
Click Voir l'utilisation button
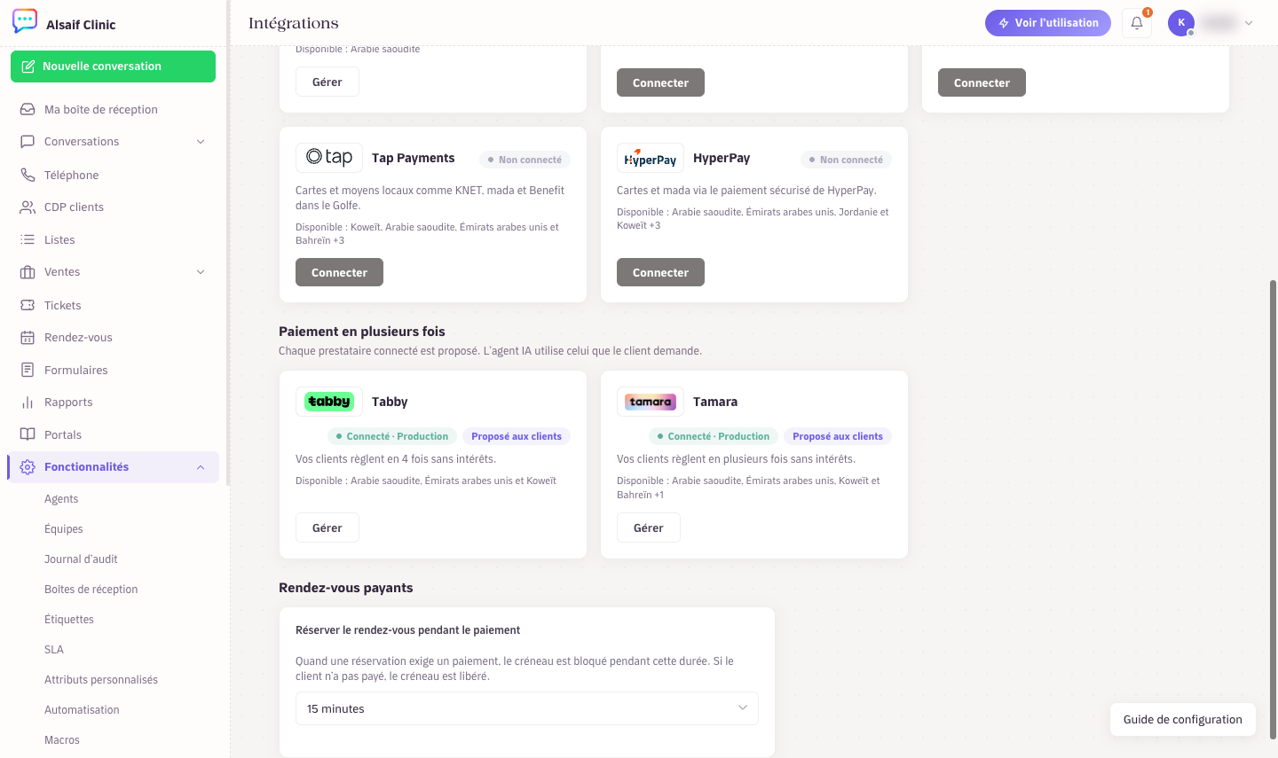[x=1048, y=23]
